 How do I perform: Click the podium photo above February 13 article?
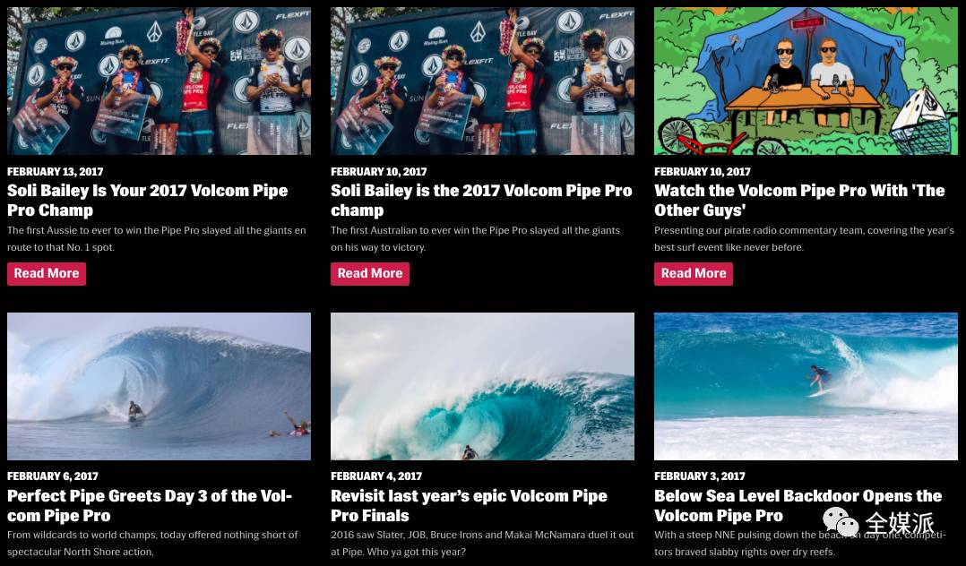click(159, 81)
